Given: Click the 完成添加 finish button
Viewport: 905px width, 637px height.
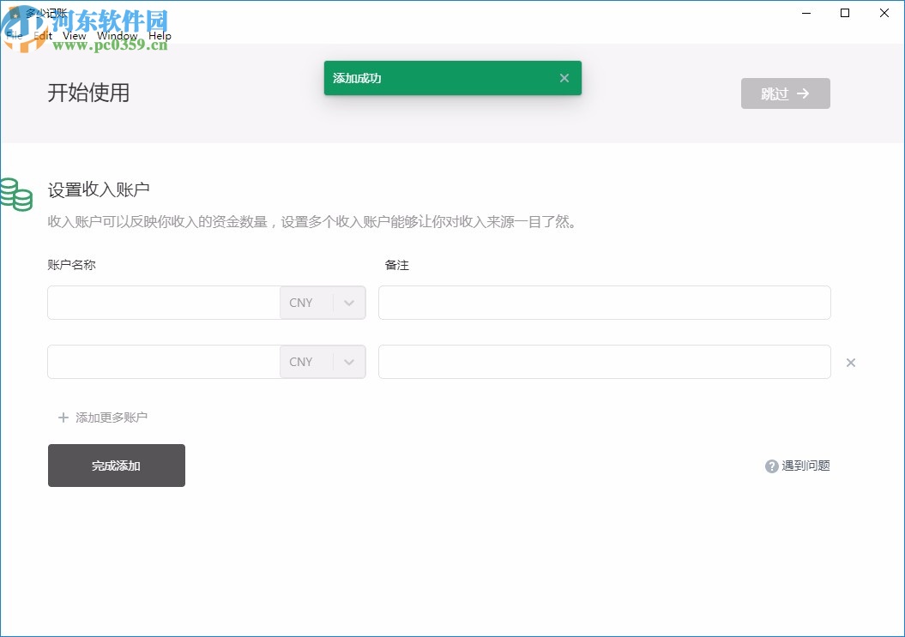Looking at the screenshot, I should pos(116,466).
